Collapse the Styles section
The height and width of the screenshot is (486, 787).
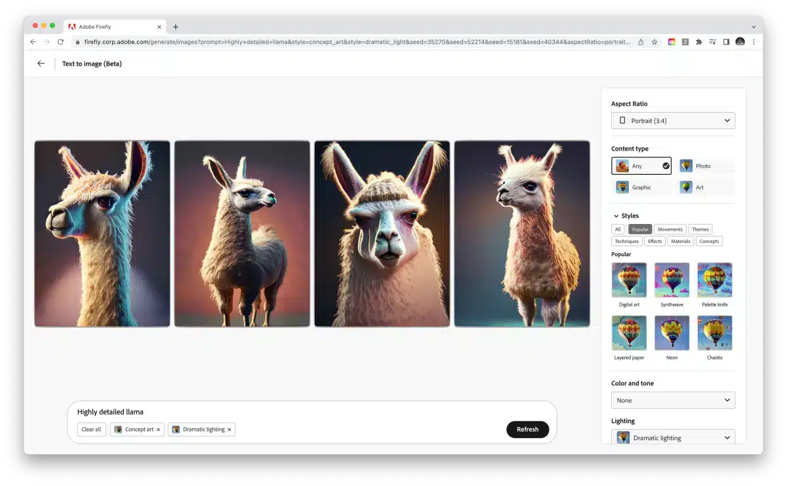[x=616, y=216]
